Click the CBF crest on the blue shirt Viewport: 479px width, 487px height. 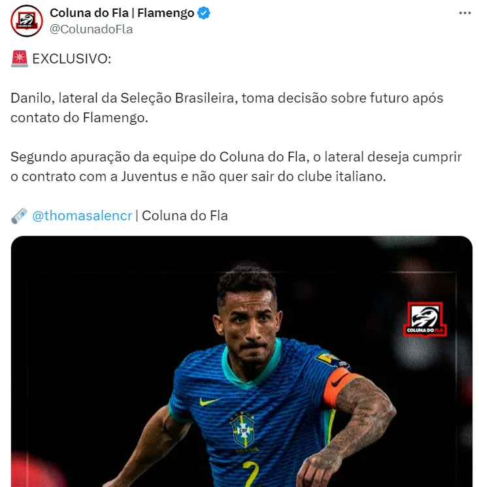point(243,430)
